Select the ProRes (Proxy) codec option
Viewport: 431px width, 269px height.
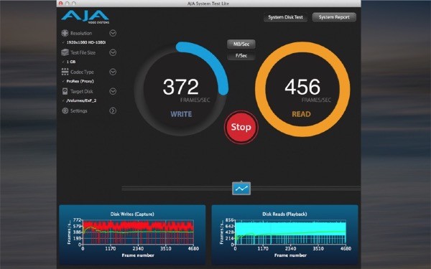coord(80,81)
